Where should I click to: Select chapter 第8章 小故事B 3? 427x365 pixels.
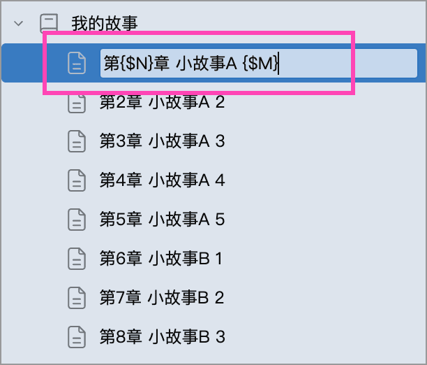[x=162, y=337]
